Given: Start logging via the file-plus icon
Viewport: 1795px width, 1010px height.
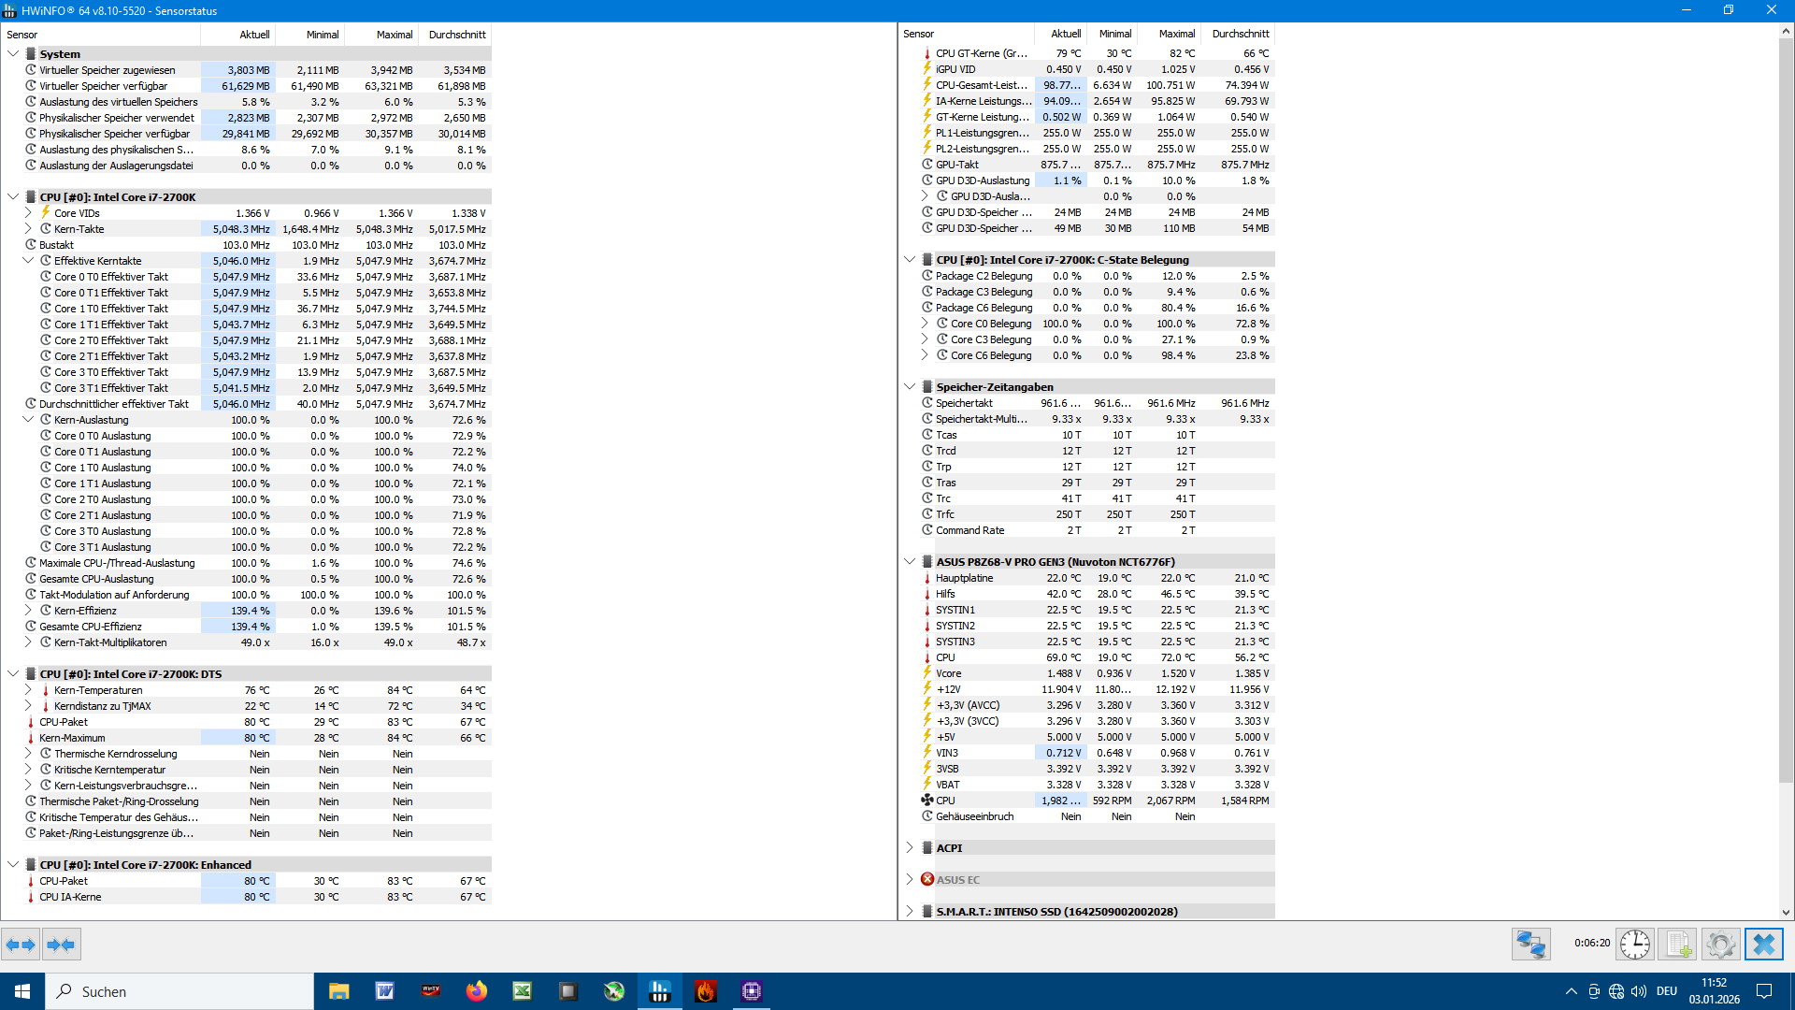Looking at the screenshot, I should [x=1678, y=944].
